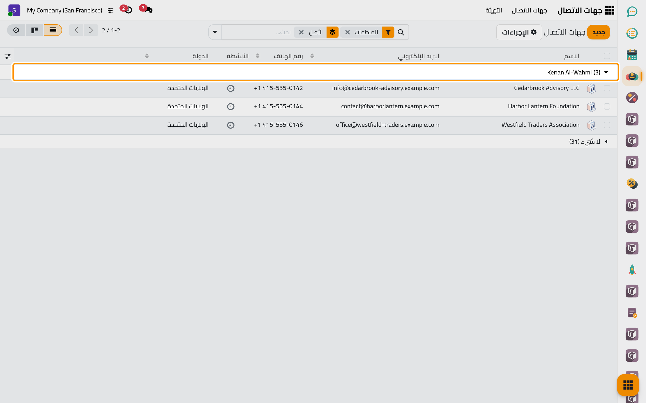Click the user avatar S
The image size is (646, 403).
point(14,10)
